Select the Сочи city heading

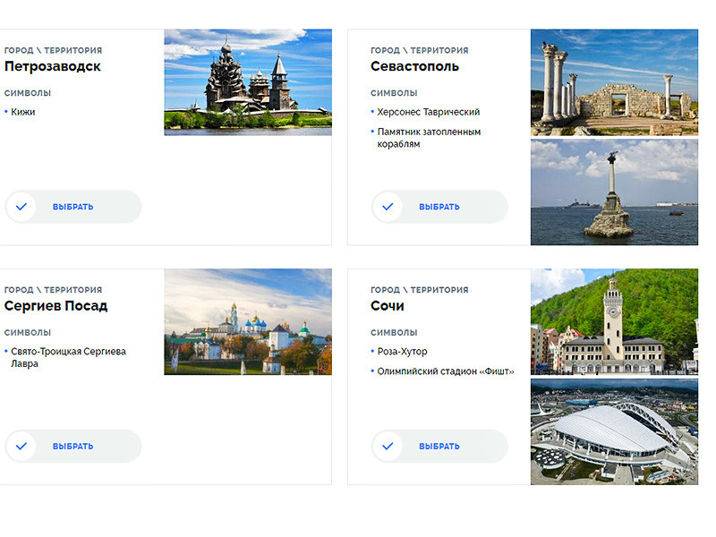click(x=388, y=306)
